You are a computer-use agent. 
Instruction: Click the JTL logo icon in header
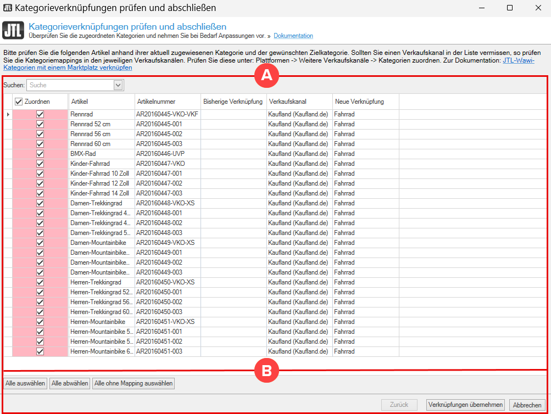click(13, 30)
